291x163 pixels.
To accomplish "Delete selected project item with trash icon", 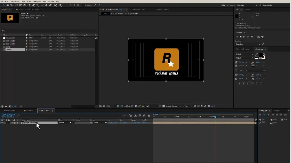I will [x=21, y=106].
